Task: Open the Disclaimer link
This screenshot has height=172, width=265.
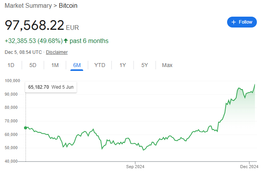Action: (57, 52)
